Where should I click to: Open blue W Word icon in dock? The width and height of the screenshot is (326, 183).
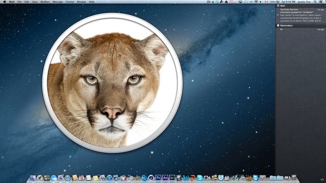coord(186,178)
